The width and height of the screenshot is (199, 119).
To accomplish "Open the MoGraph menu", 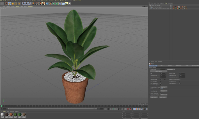I will point(51,1).
